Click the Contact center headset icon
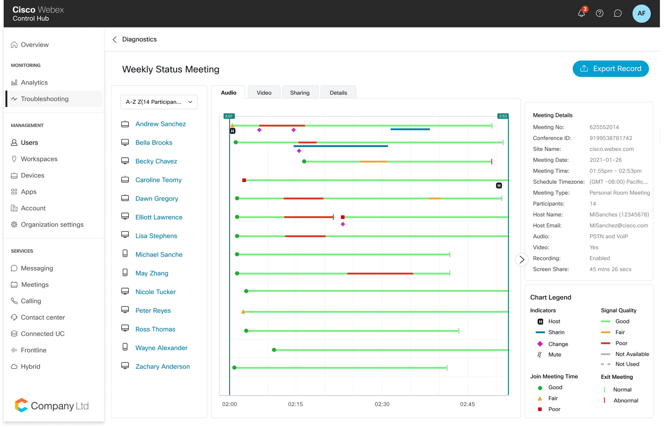The image size is (664, 427). pos(14,317)
